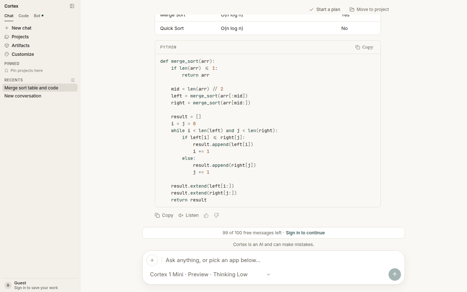This screenshot has height=292, width=467.
Task: Click the Sign in to continue link
Action: pos(305,233)
